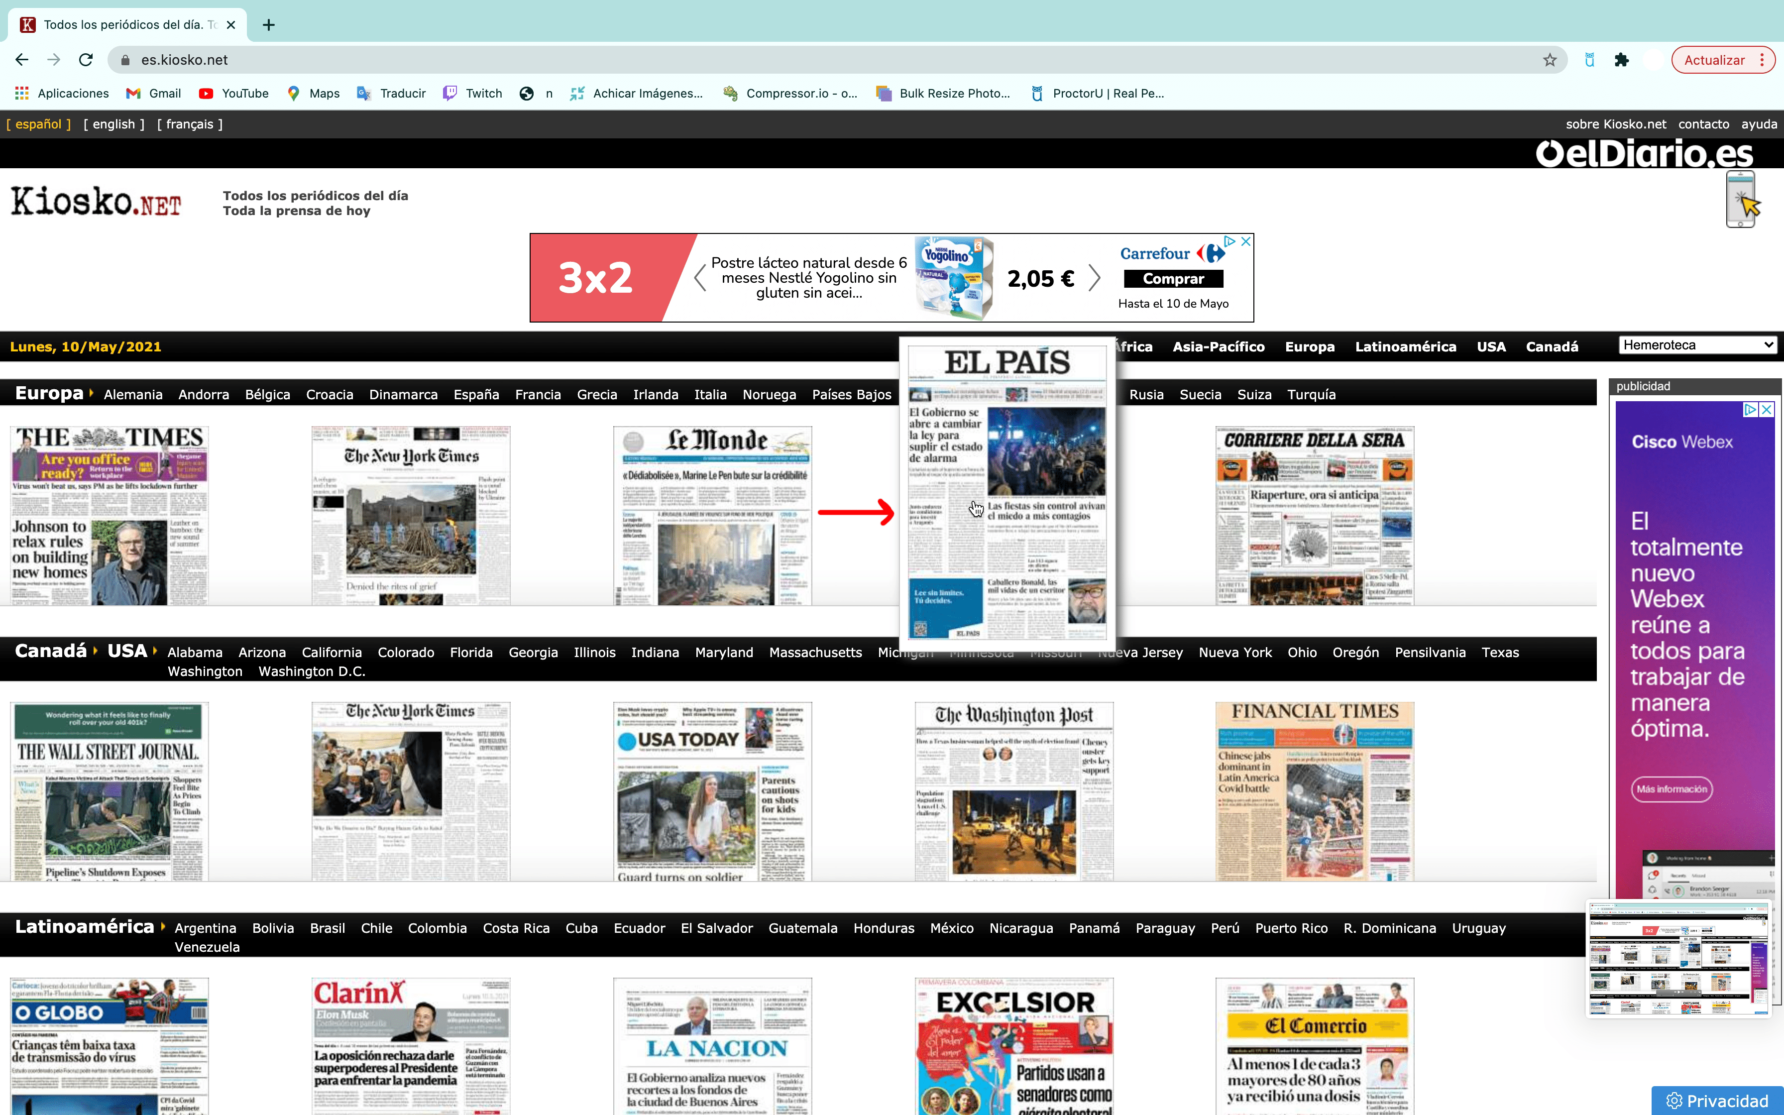Click Comprar on the Carrefour ad
Screen dimensions: 1784x1115
(1173, 279)
